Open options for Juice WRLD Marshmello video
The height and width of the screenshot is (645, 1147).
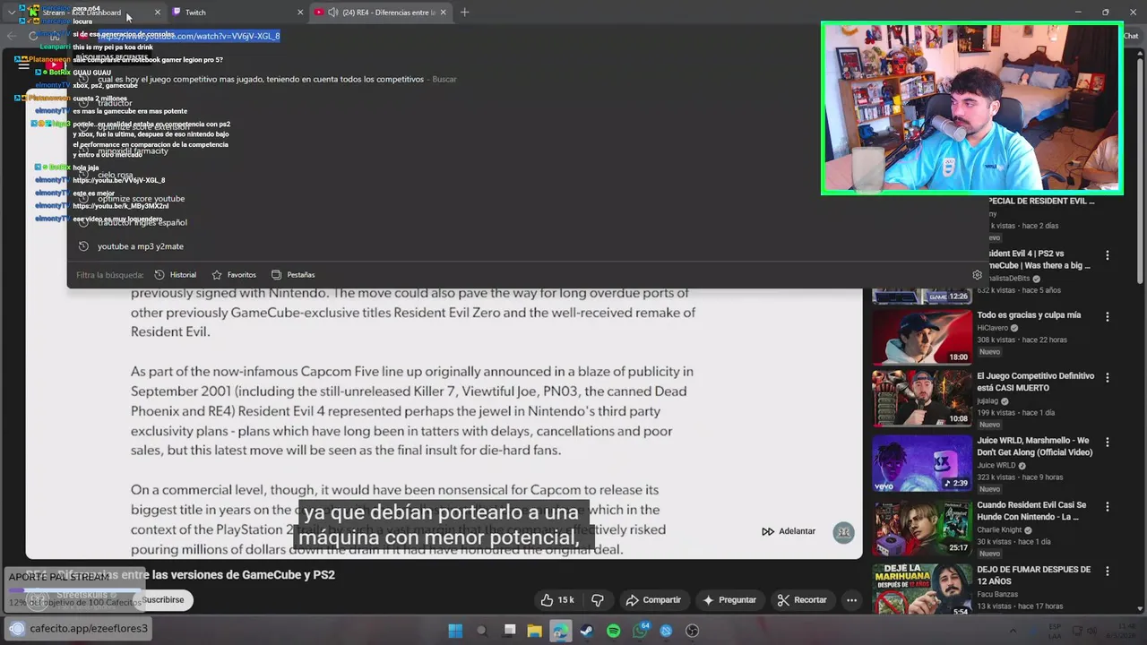tap(1108, 442)
